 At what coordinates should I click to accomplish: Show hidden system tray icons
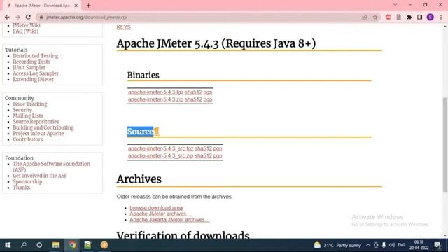click(368, 245)
